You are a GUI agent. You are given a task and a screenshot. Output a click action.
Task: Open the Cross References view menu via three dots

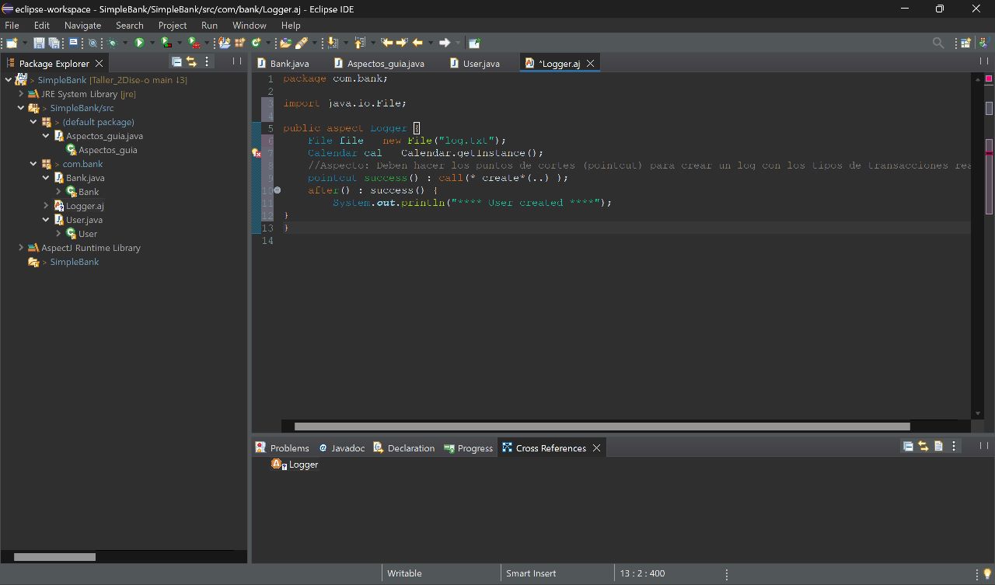[x=954, y=446]
